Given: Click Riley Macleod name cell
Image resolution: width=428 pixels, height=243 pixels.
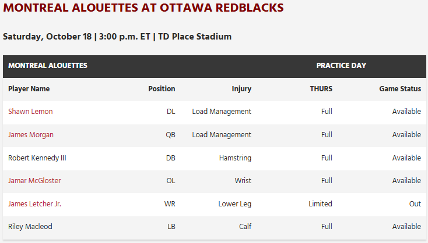Looking at the screenshot, I should click(x=30, y=227).
